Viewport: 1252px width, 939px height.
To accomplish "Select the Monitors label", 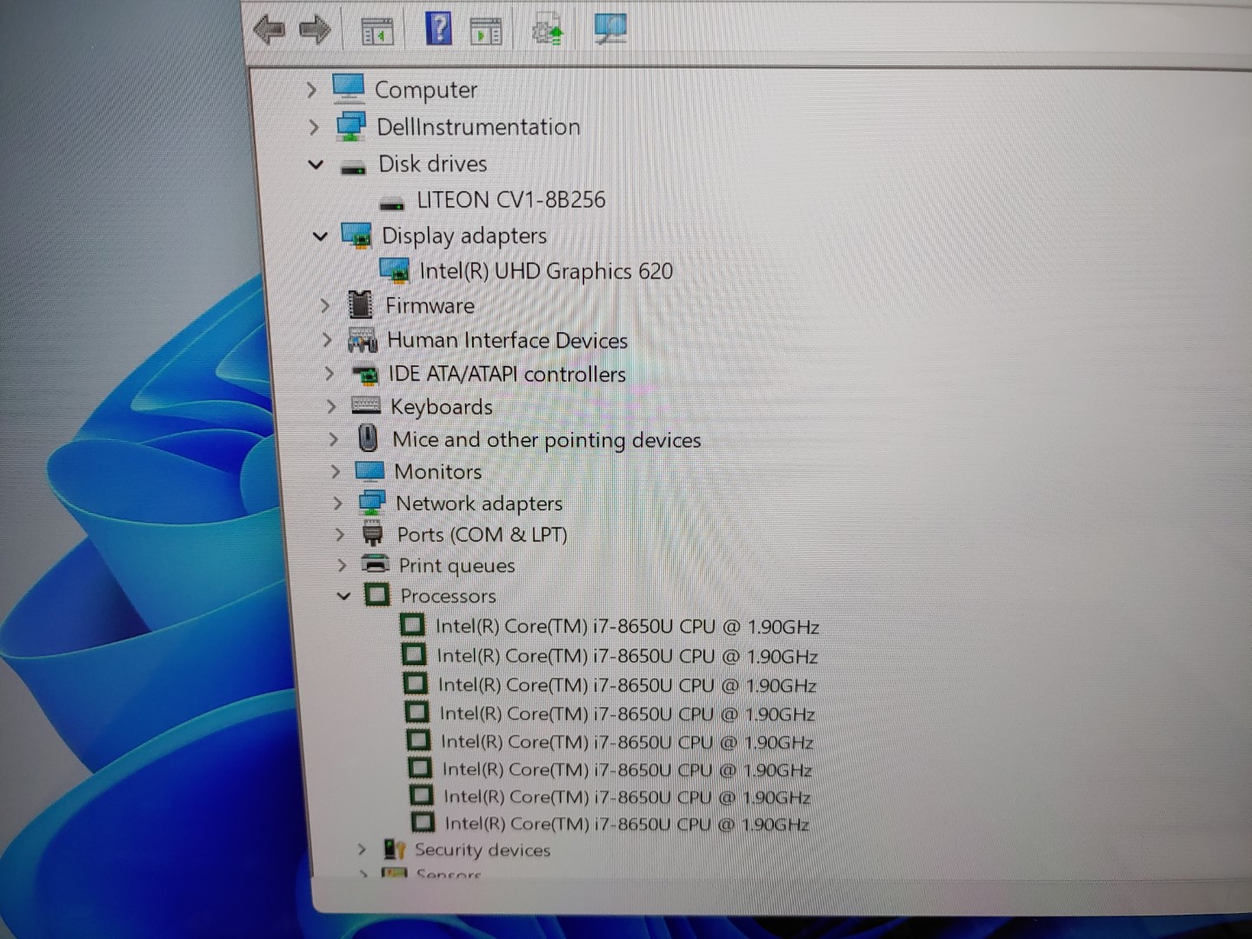I will pos(437,471).
